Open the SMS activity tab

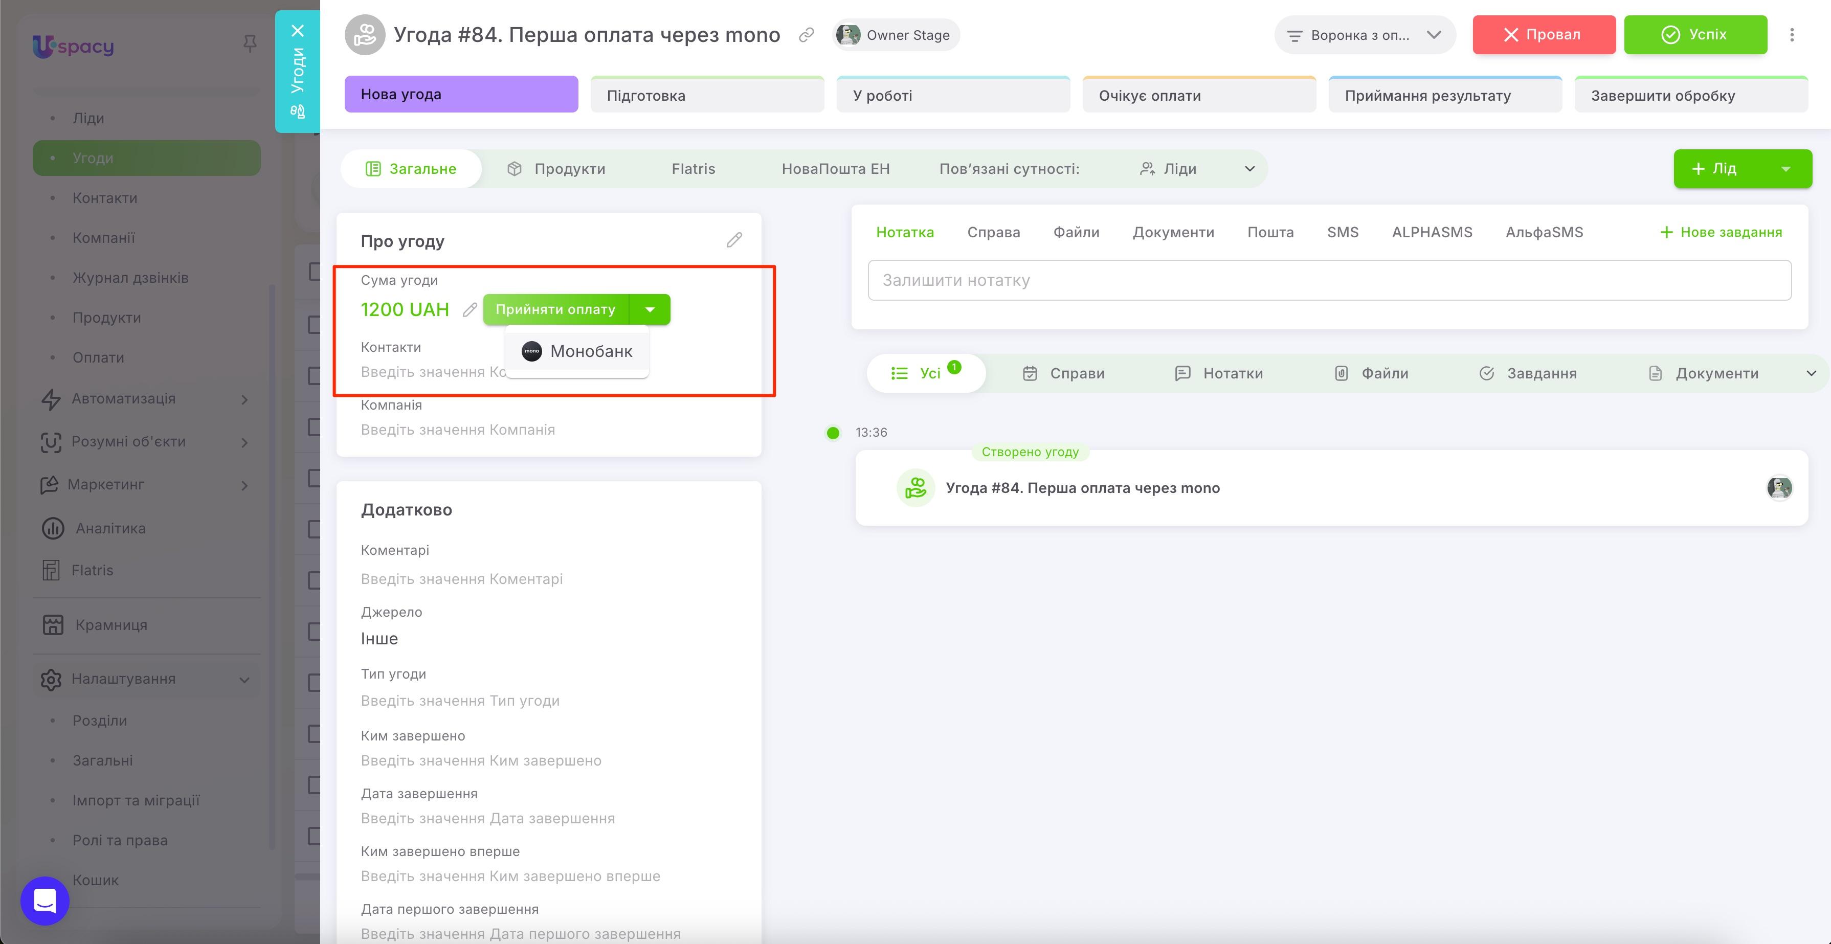(1343, 232)
